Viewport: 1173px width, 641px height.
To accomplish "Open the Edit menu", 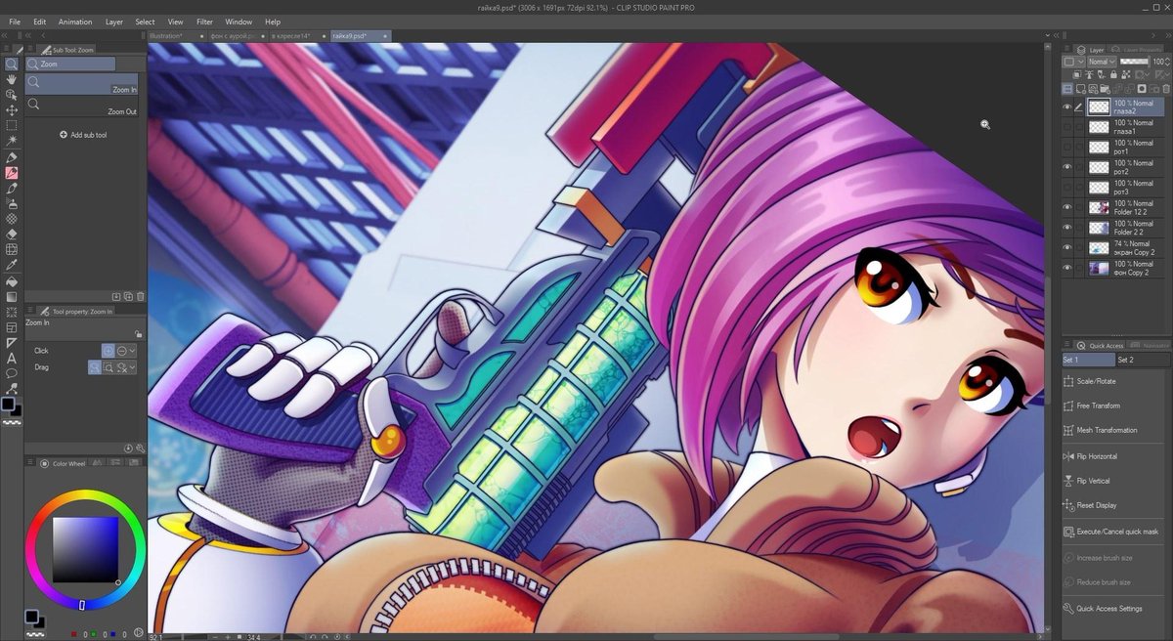I will point(39,21).
